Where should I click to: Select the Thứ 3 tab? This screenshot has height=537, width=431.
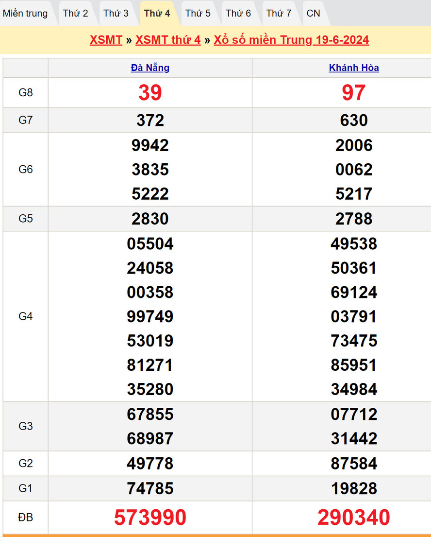point(116,13)
